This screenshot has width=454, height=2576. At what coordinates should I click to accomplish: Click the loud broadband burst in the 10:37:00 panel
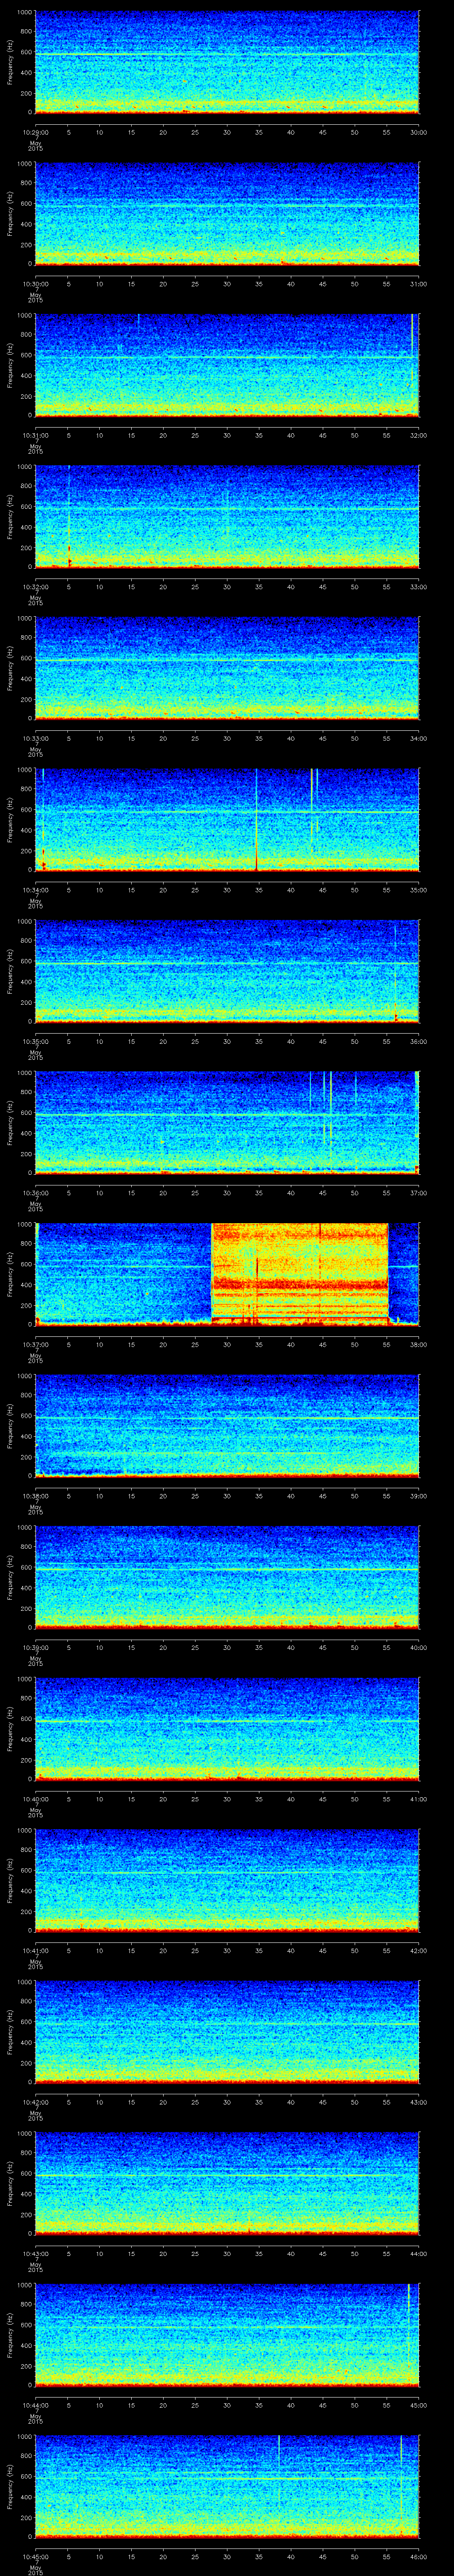(299, 1274)
